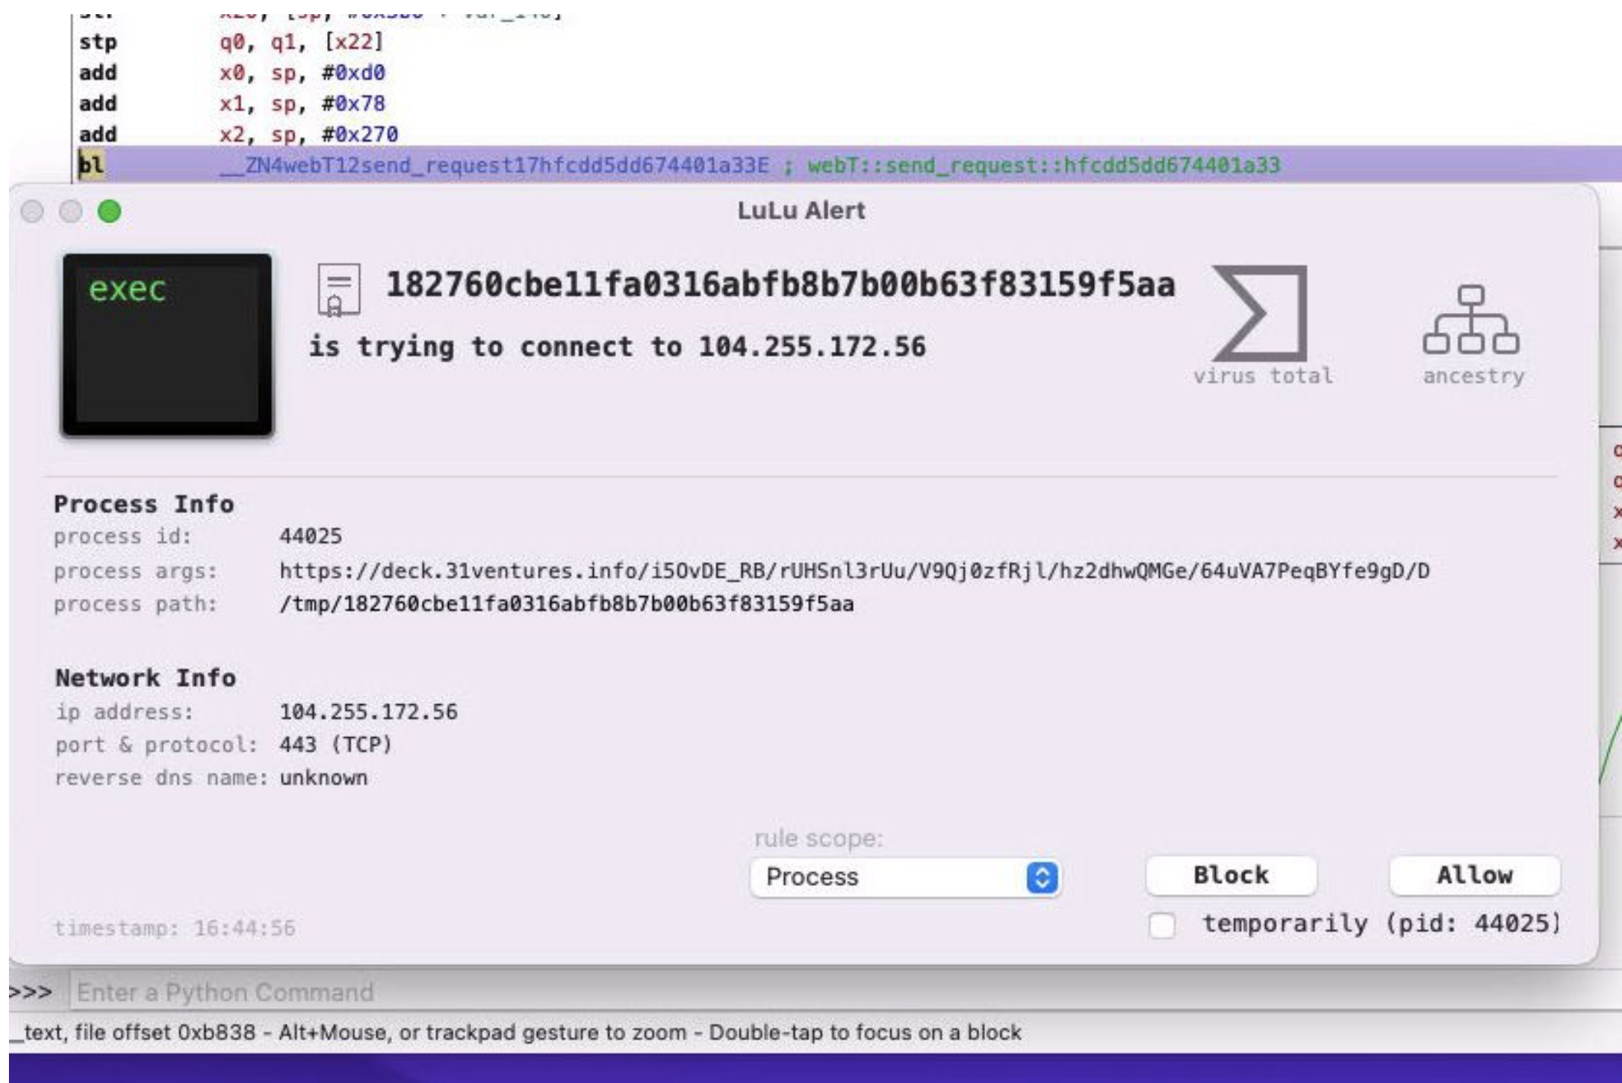Click the ip address value in Network Info
The height and width of the screenshot is (1083, 1622).
point(368,711)
